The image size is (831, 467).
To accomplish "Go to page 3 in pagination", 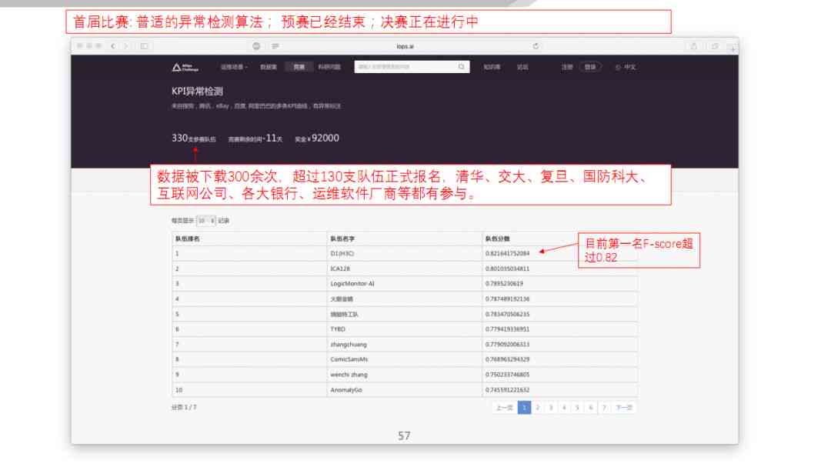I will tap(551, 408).
